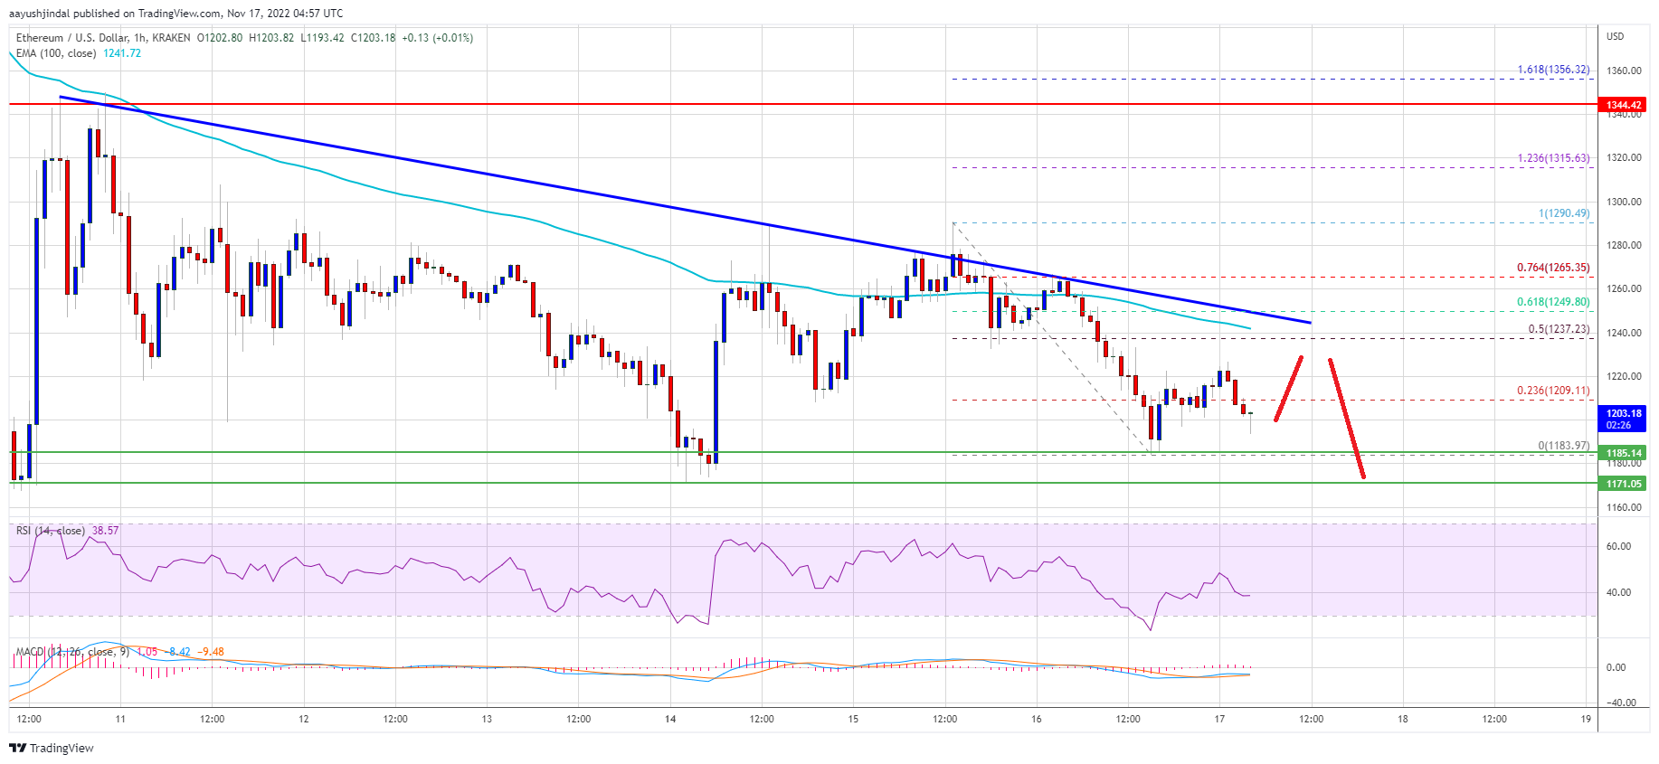
Task: Click the +0.13 (+0.01%) change value
Action: pos(438,38)
